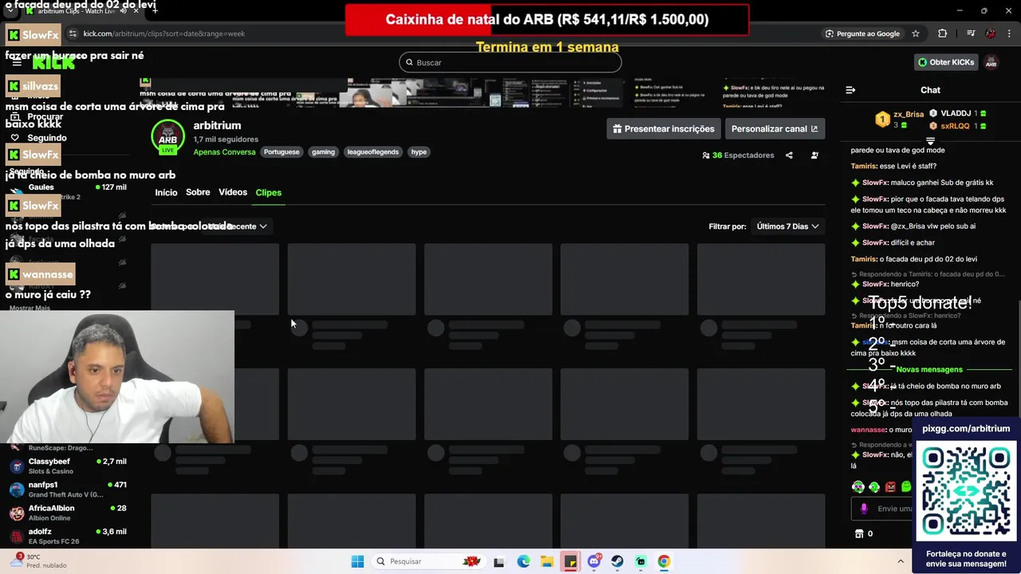Screen dimensions: 1021x574
Task: Click the headphones emote in chat
Action: point(857,487)
